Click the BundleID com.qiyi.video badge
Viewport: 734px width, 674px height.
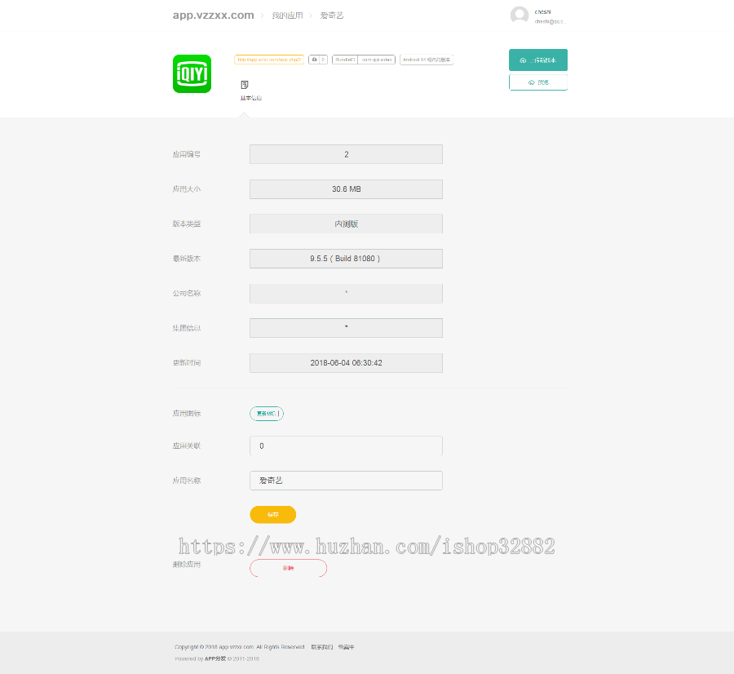point(365,59)
